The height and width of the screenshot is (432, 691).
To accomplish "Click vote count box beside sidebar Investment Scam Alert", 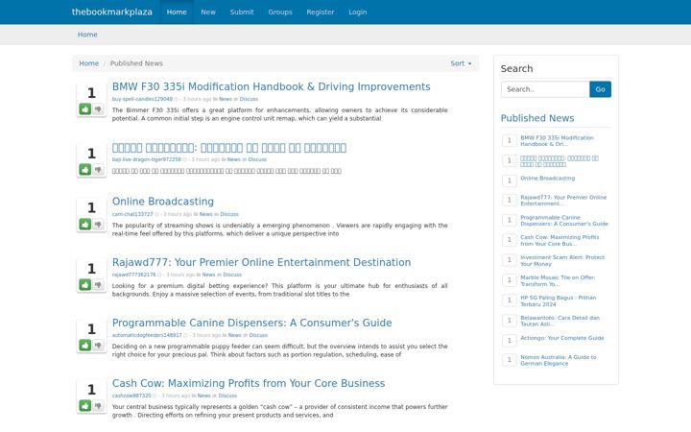I will (x=510, y=260).
